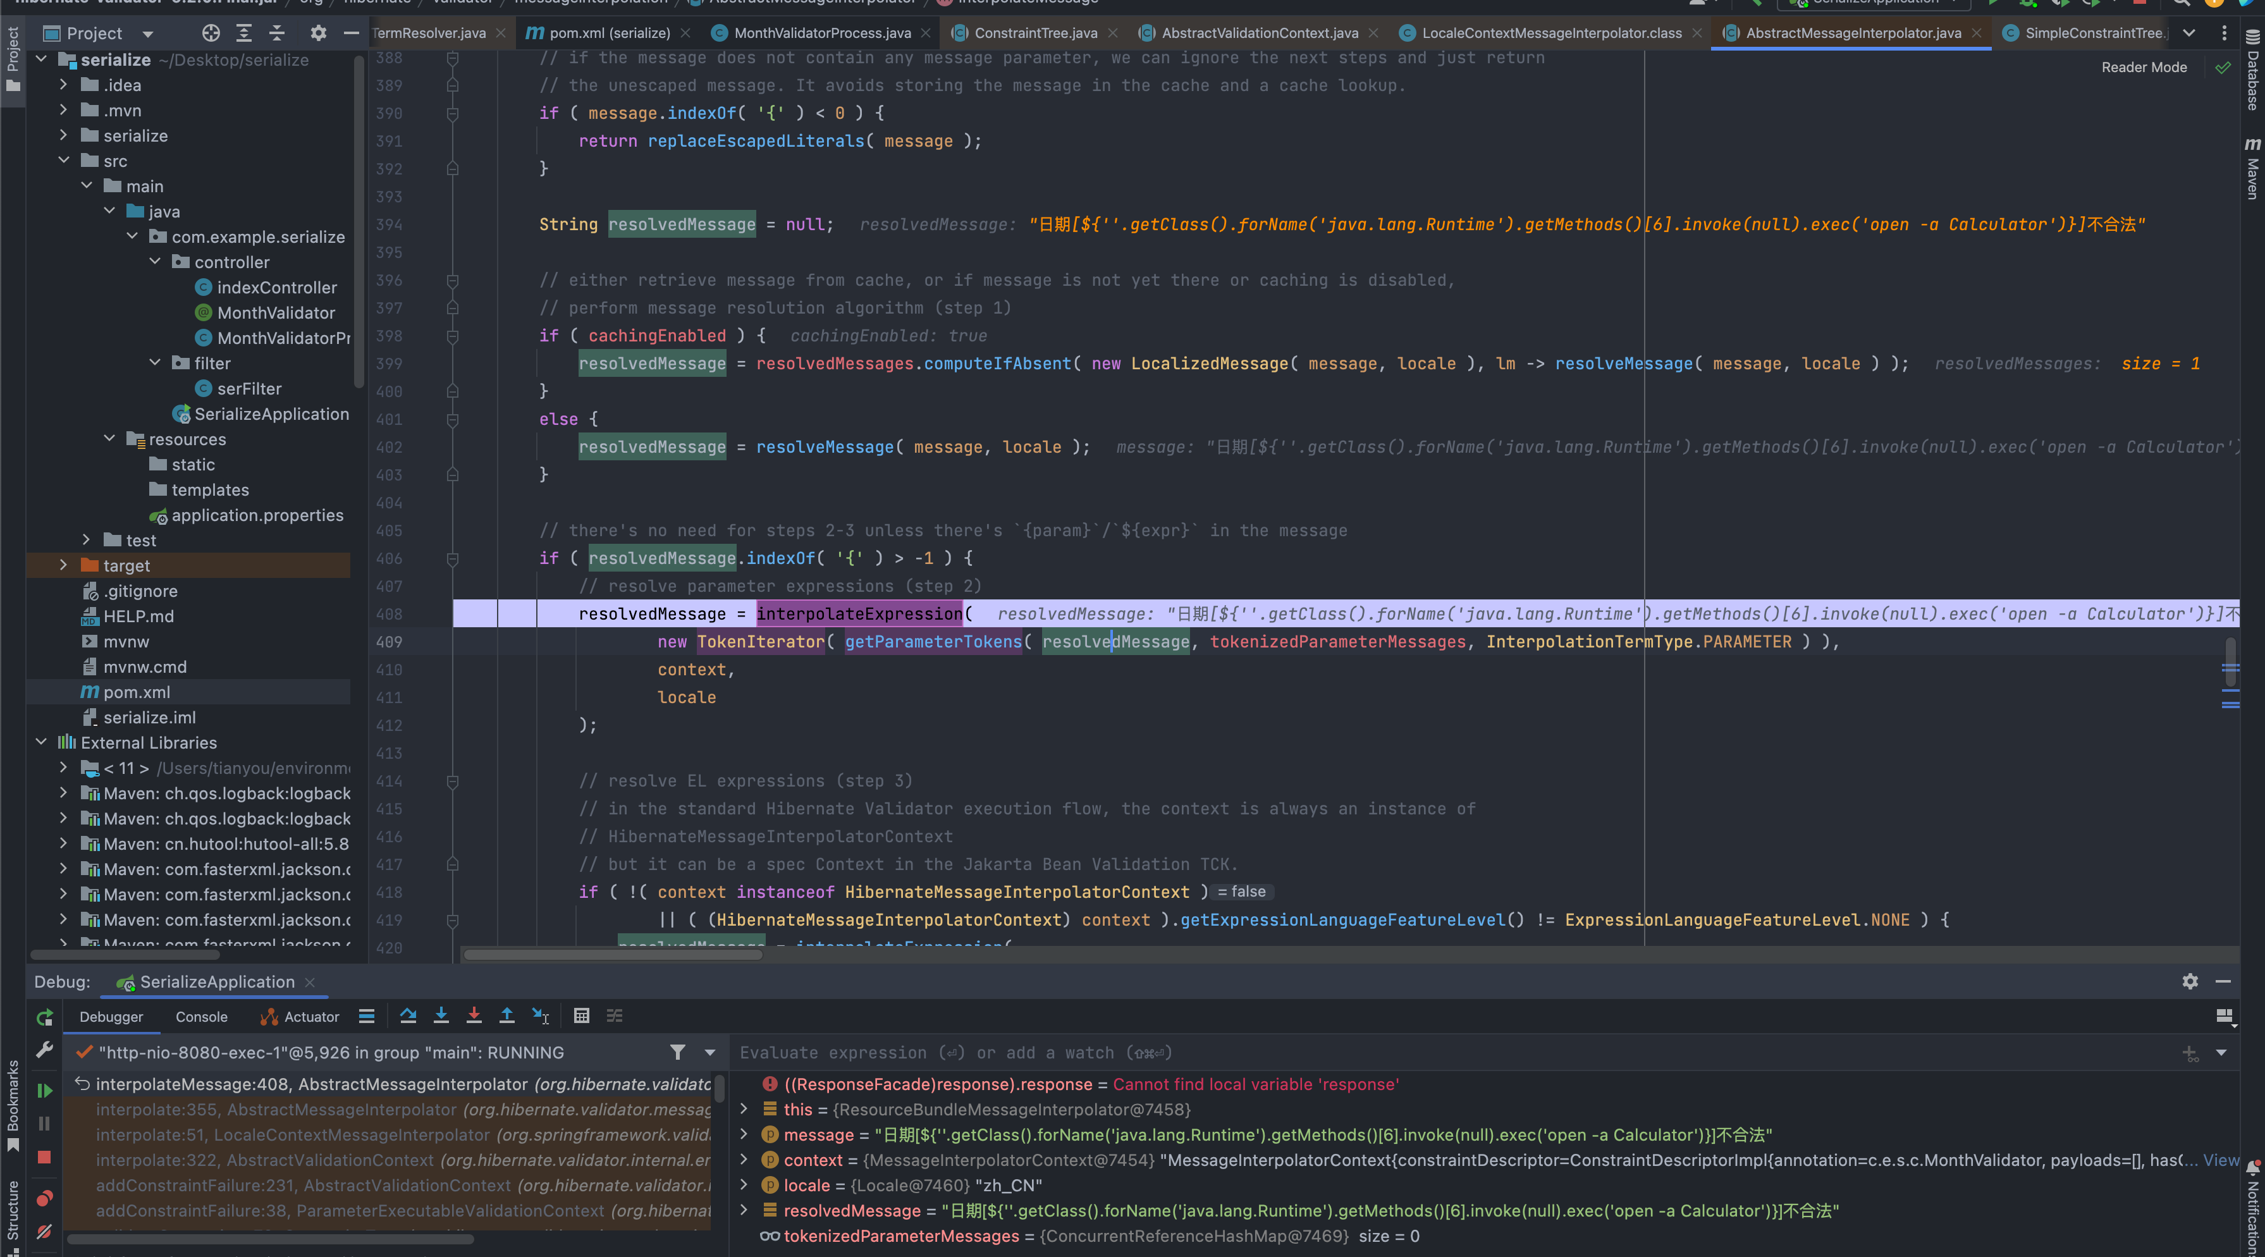Toggle Mute Breakpoints in the debug sidebar
This screenshot has height=1257, width=2265.
coord(45,1232)
